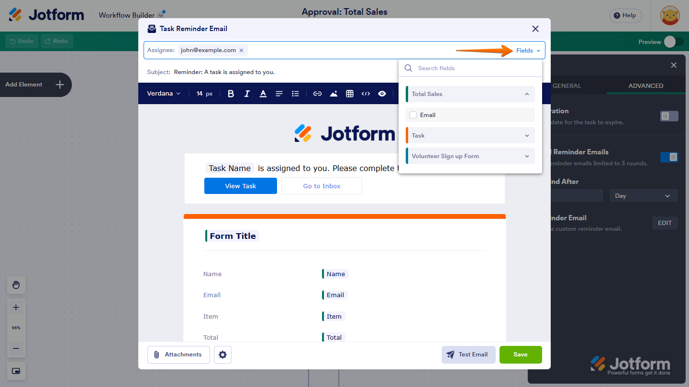Switch to HTML source code view
This screenshot has height=387, width=689.
click(366, 94)
